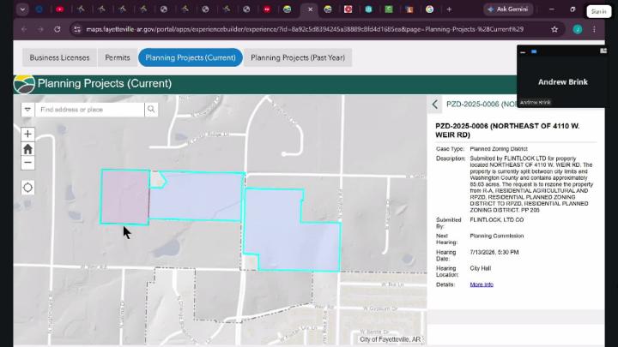Click the City of Fayetteville logo

(24, 84)
